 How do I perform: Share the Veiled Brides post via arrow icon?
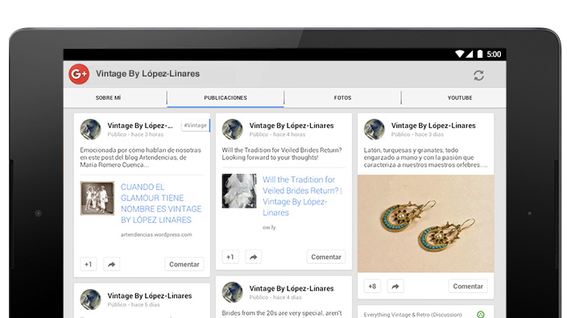pyautogui.click(x=254, y=257)
